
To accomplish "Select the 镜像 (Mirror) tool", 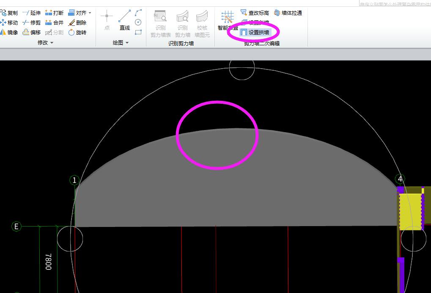I will [9, 33].
